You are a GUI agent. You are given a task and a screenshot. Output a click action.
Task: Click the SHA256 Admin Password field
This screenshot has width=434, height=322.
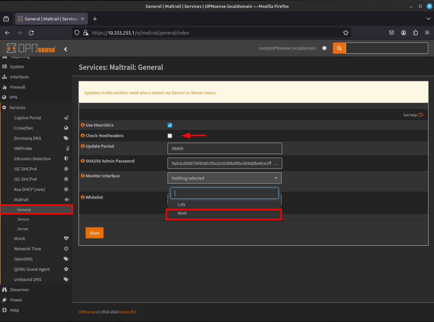tap(225, 163)
